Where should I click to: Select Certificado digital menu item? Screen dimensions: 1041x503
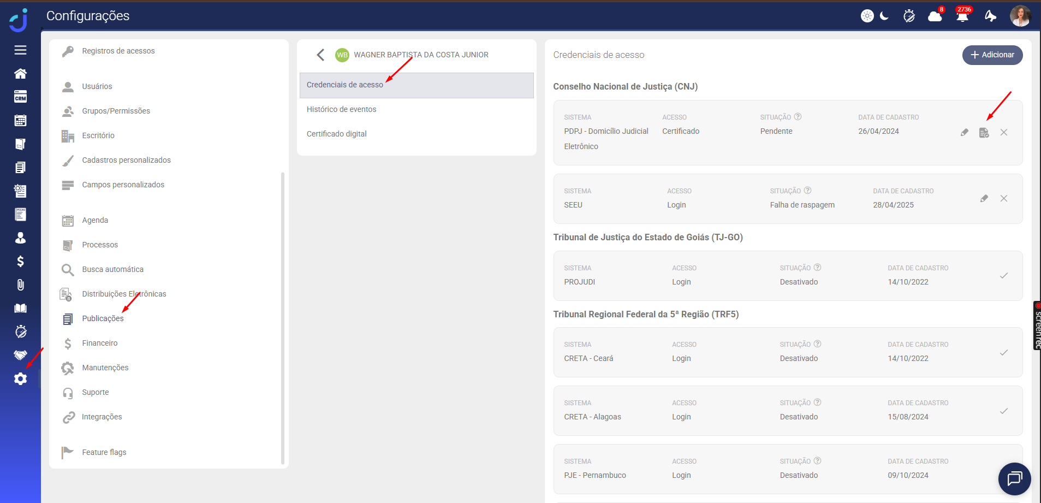pos(336,134)
